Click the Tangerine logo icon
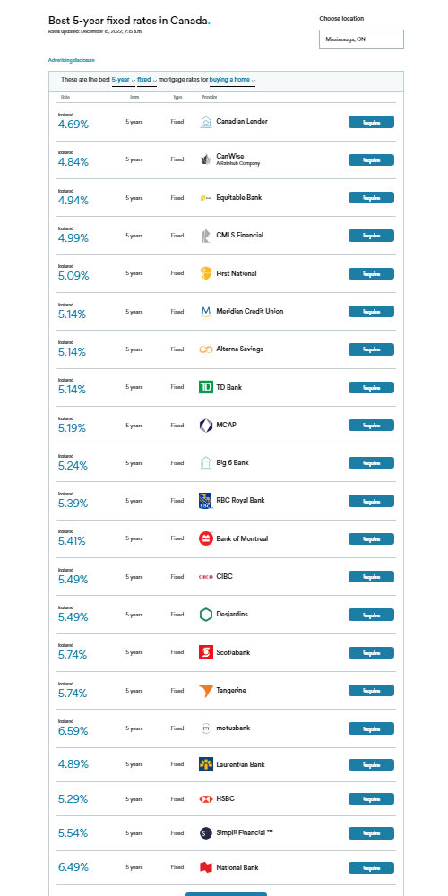The image size is (448, 896). click(x=206, y=690)
